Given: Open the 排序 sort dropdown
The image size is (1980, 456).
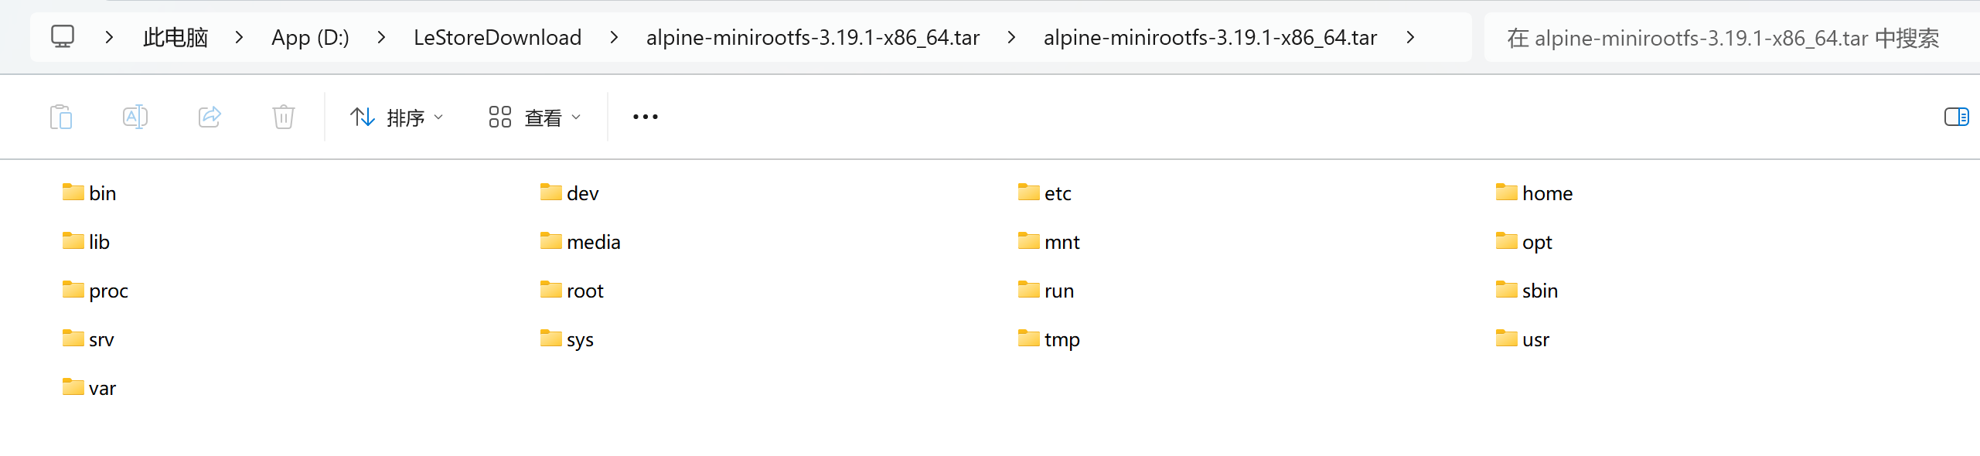Looking at the screenshot, I should 397,117.
